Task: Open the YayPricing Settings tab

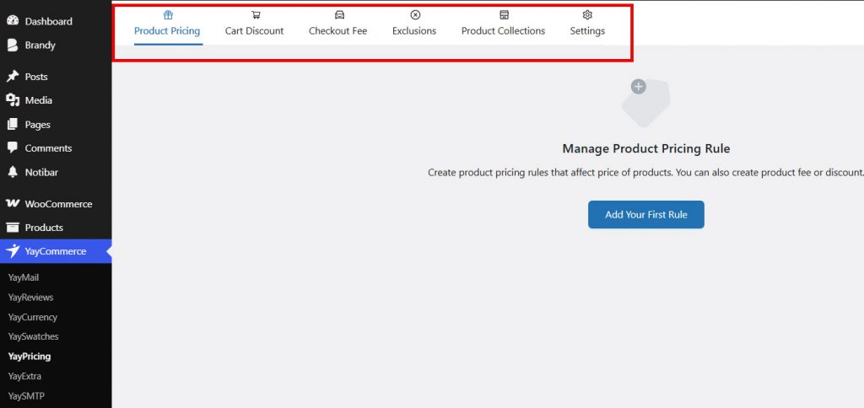Action: point(587,31)
